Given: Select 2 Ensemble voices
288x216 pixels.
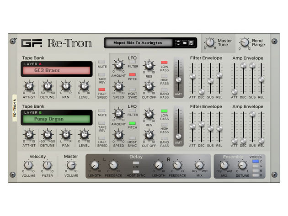Looking at the screenshot, I should [256, 161].
